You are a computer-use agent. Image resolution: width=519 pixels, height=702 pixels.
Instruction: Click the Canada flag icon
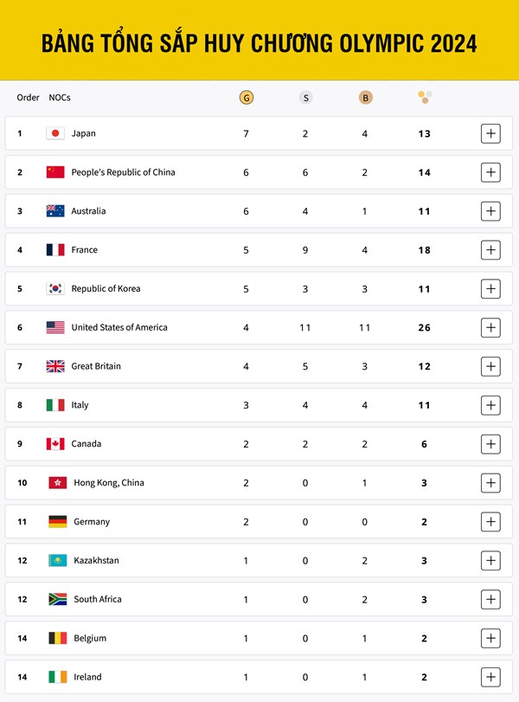click(x=55, y=444)
